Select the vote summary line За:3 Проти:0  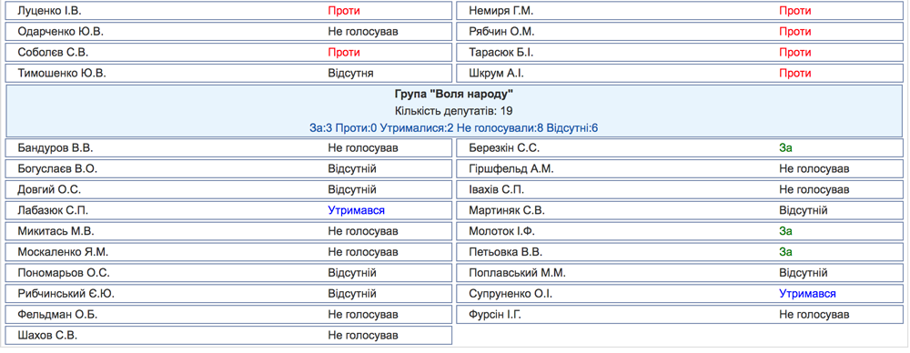point(454,127)
